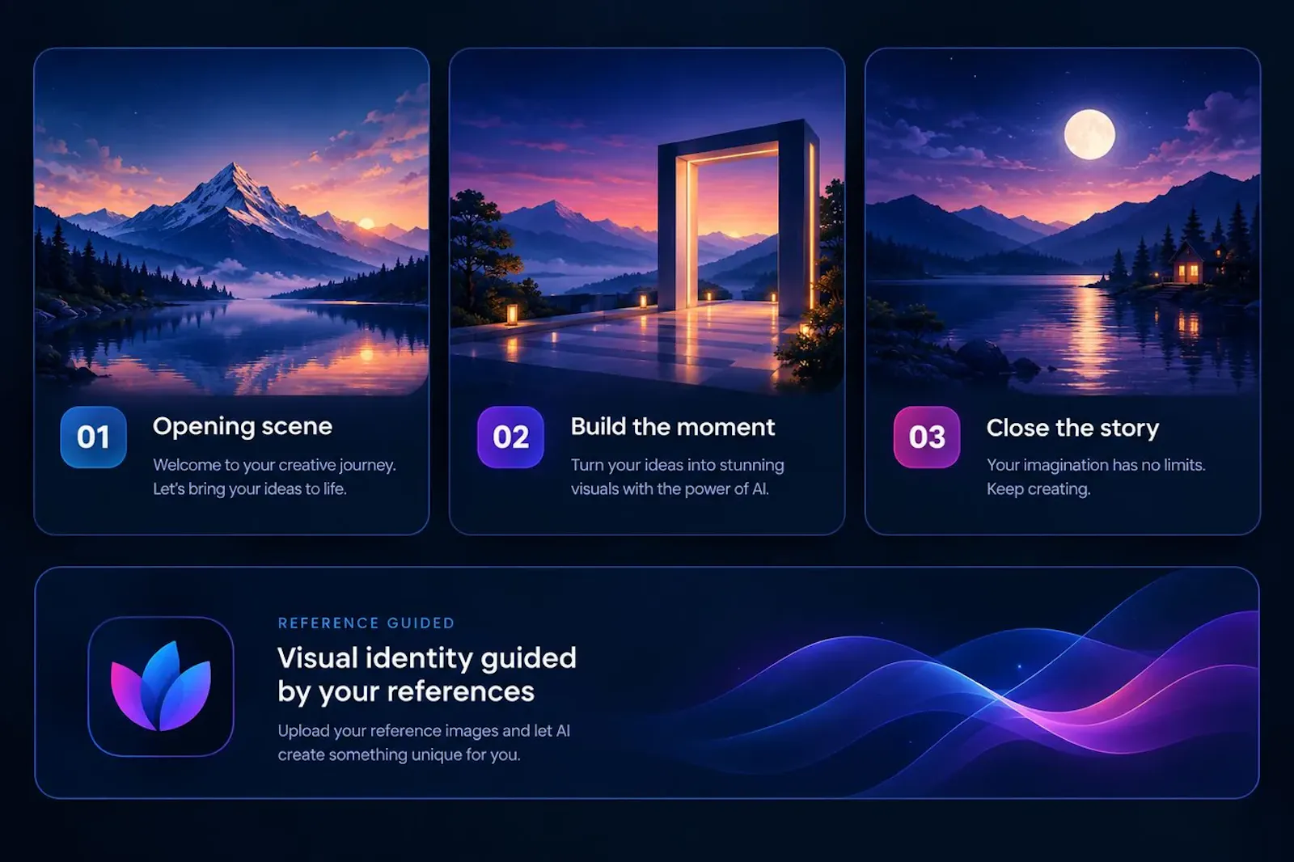Click the 02 step badge
Screen dimensions: 1294x862
510,437
